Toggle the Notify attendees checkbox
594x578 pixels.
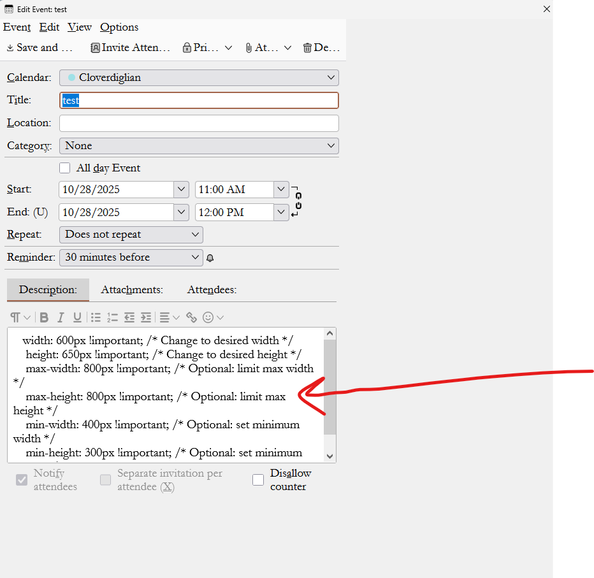pos(22,480)
